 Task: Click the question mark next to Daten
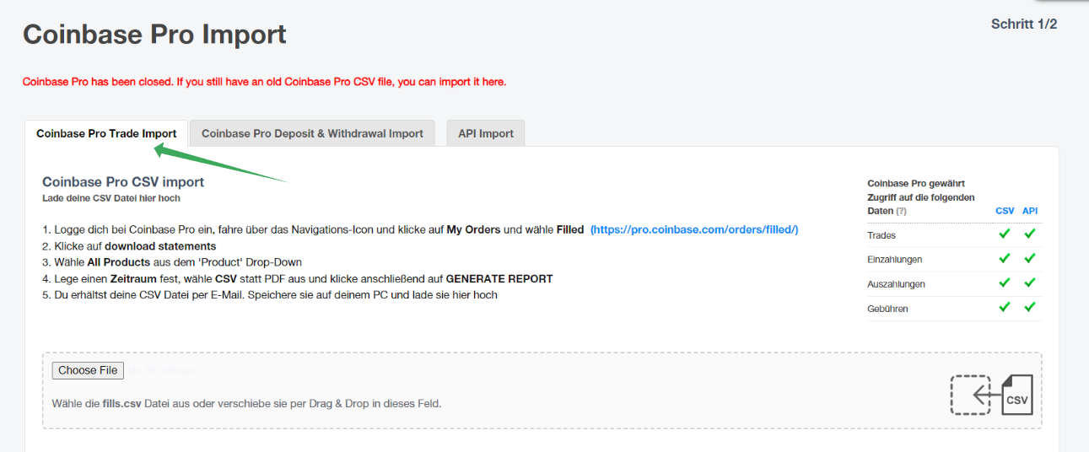pos(901,211)
